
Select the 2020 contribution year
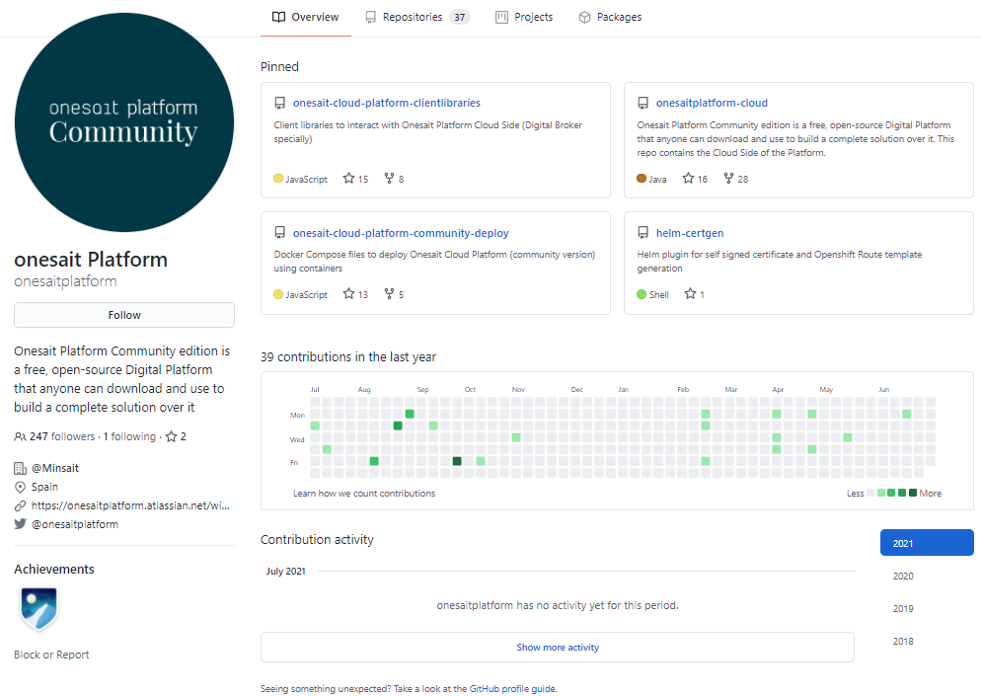click(903, 576)
